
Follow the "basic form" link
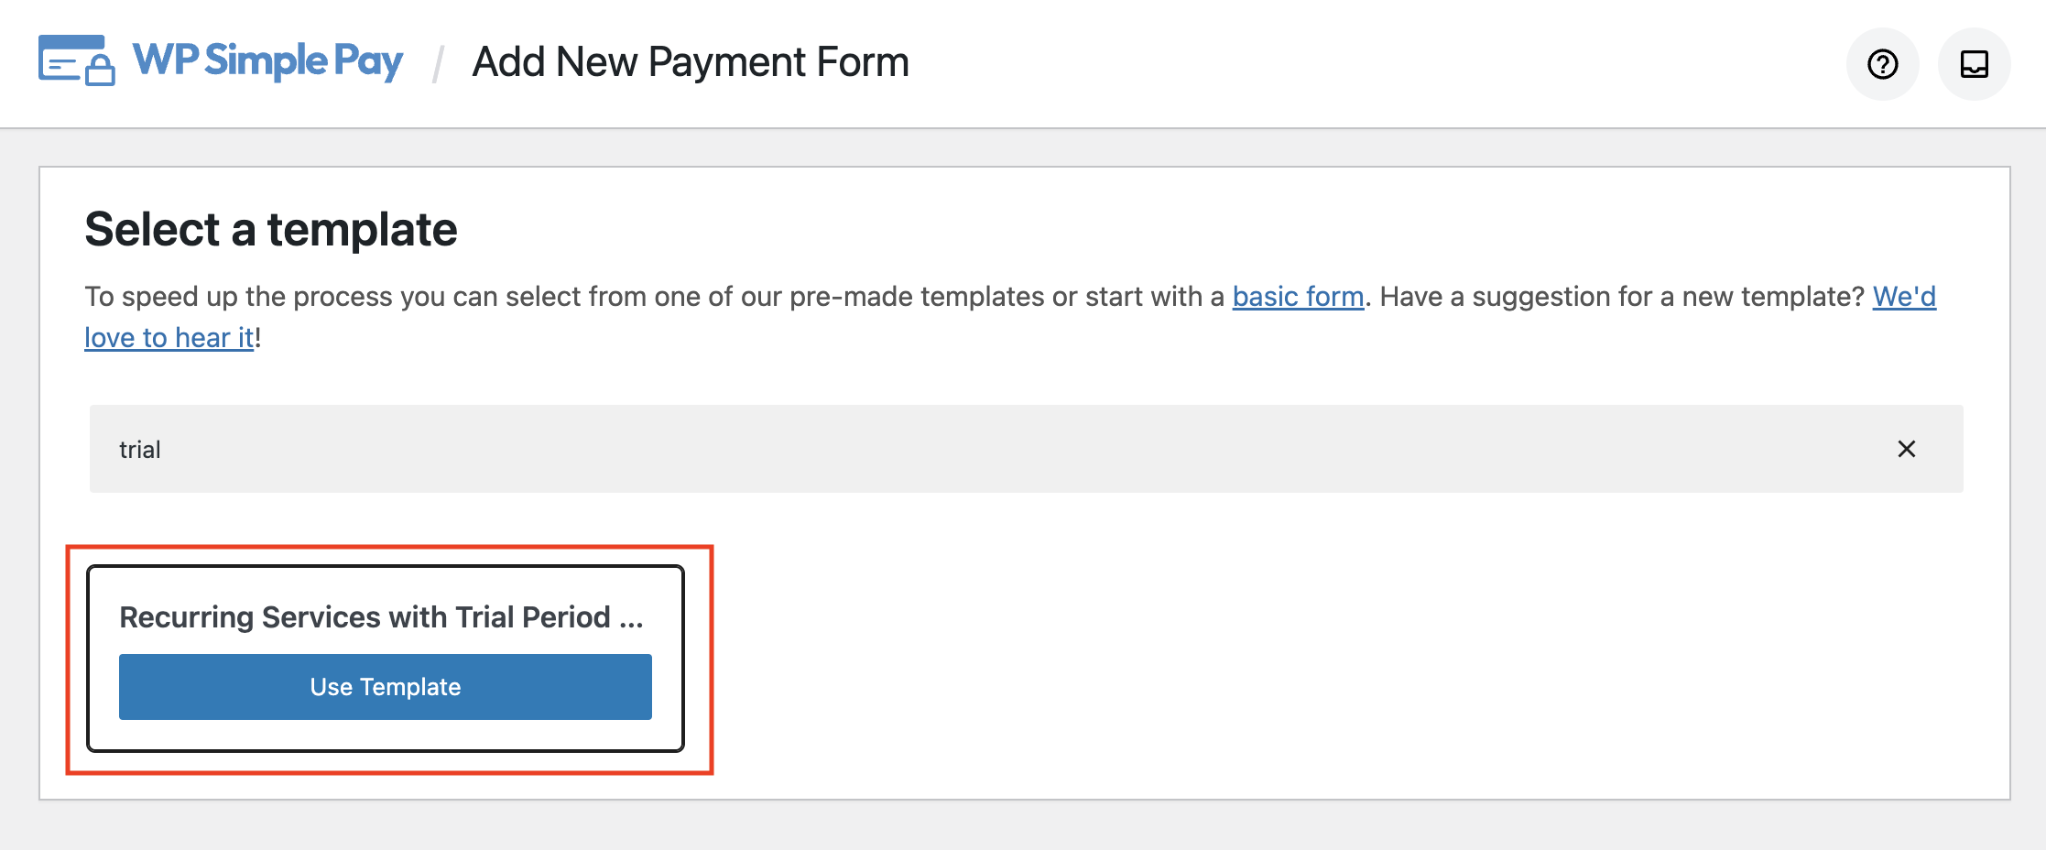pos(1297,297)
